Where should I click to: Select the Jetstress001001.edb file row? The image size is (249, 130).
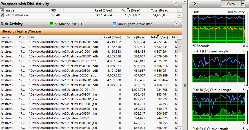click(89, 61)
